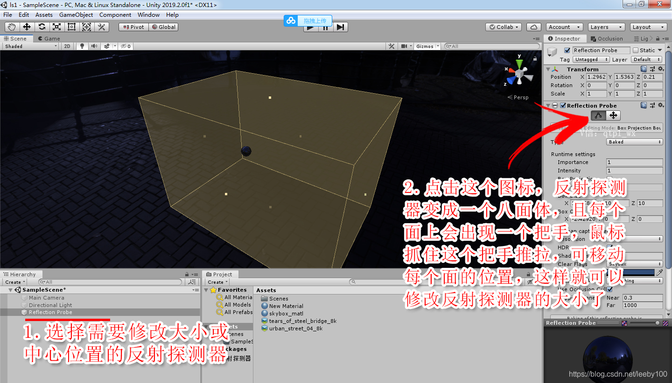This screenshot has width=672, height=383.
Task: Toggle the Inspector lock icon
Action: tap(658, 39)
